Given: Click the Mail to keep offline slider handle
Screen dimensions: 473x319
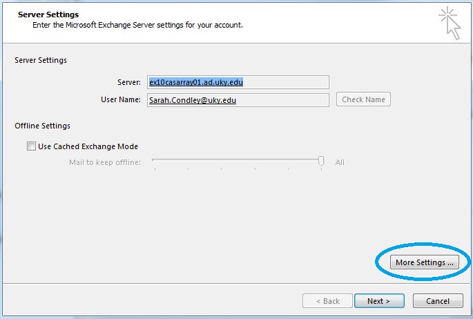Looking at the screenshot, I should click(x=321, y=161).
